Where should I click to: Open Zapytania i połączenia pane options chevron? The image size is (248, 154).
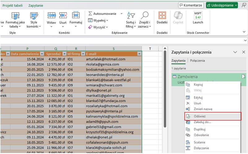pyautogui.click(x=235, y=52)
